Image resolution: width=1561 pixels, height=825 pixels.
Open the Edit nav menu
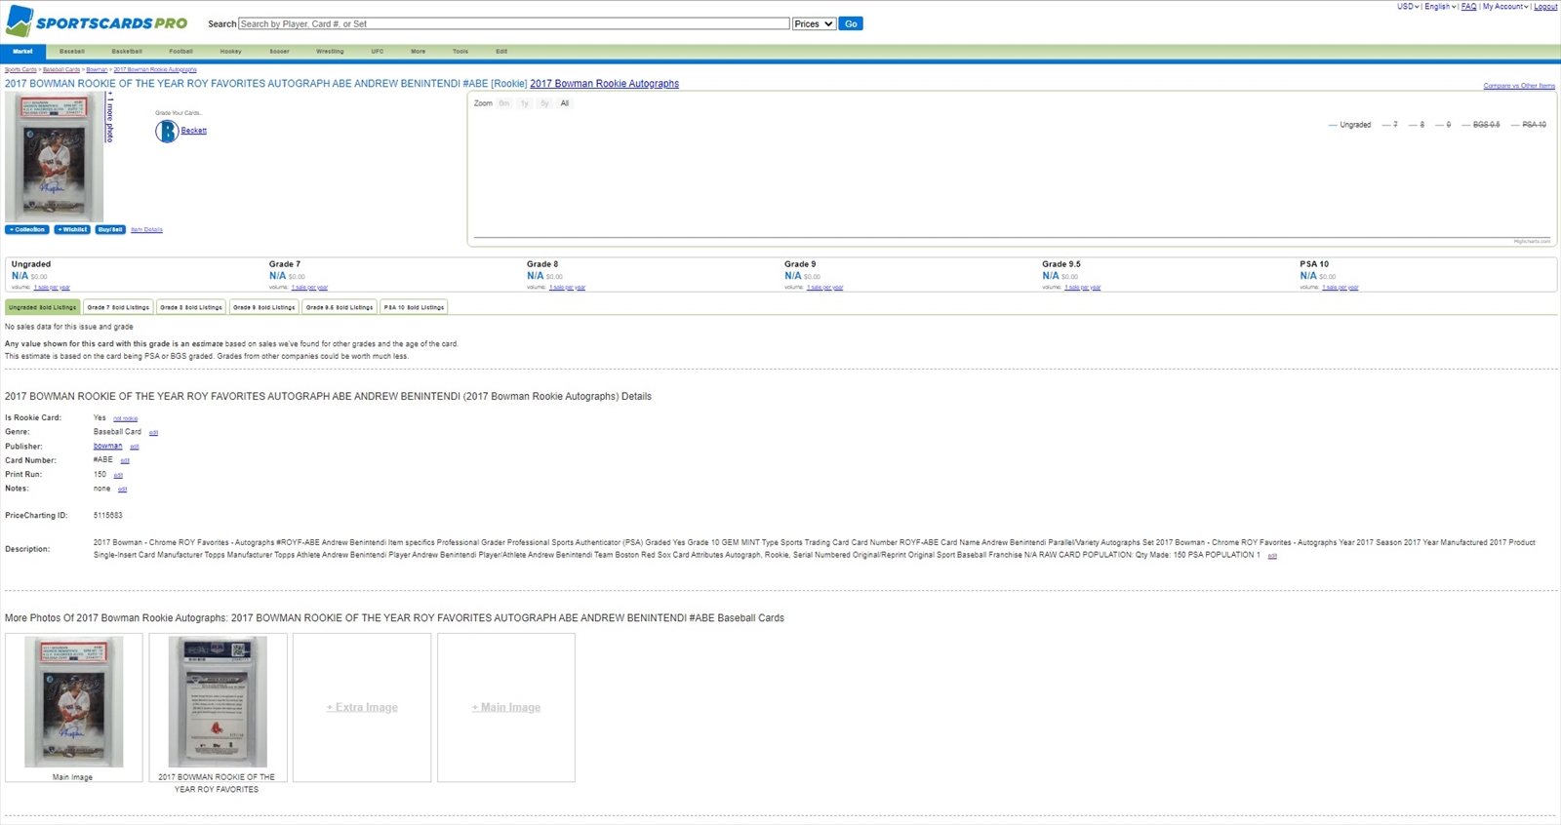pyautogui.click(x=501, y=52)
